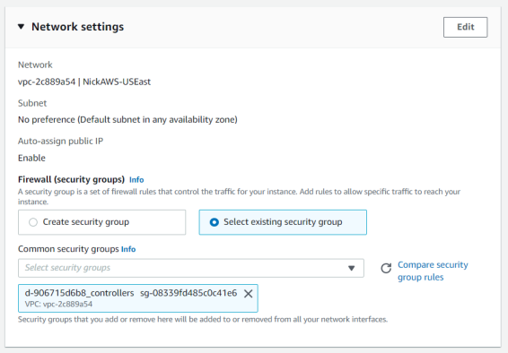
Task: Click the Edit button in Network settings
Action: point(465,27)
